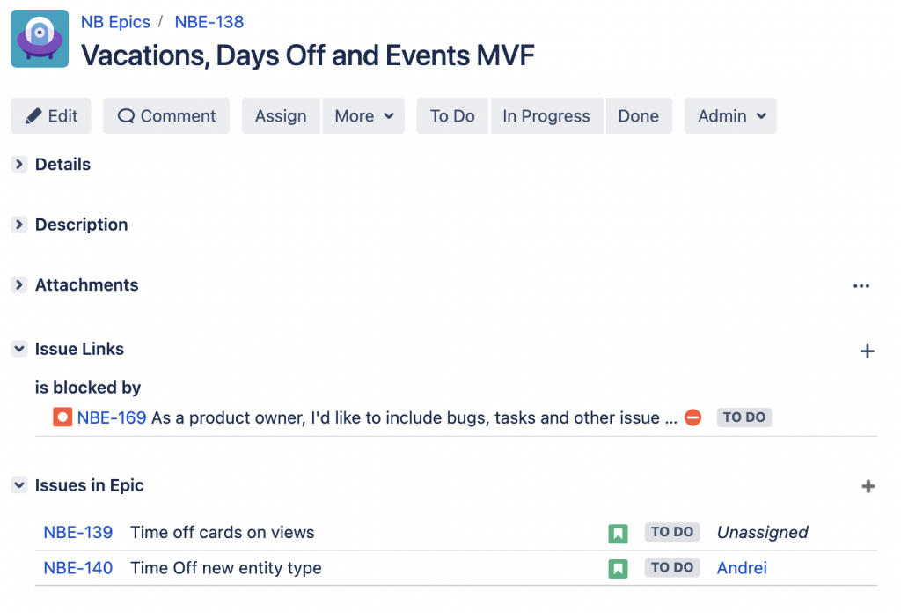Click the plus icon in Issues in Epic
The image size is (901, 613).
[x=868, y=485]
